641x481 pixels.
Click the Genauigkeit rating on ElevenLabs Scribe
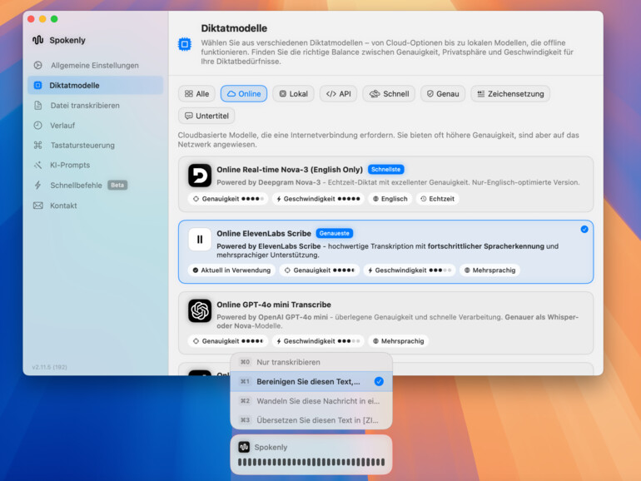coord(320,270)
